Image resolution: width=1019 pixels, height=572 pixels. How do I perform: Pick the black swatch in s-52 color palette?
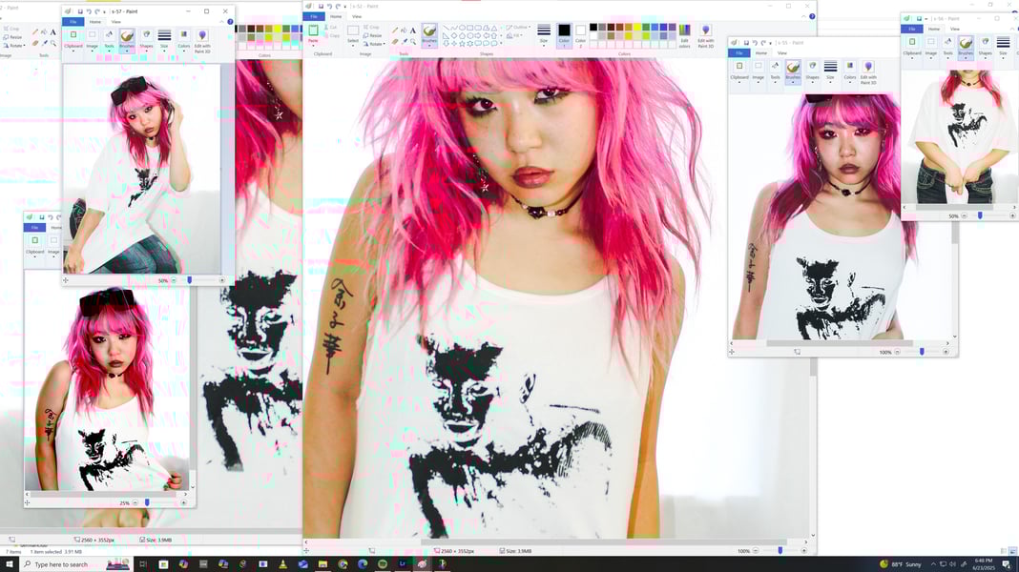tap(593, 27)
